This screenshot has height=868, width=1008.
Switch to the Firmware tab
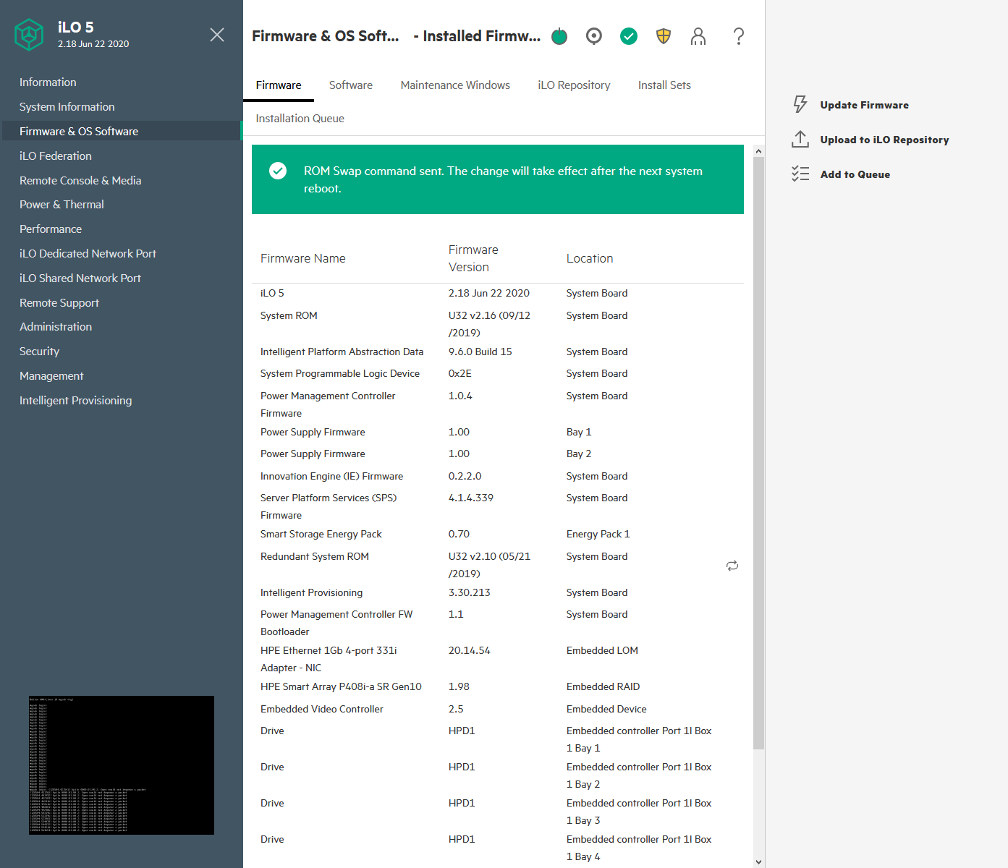[279, 85]
